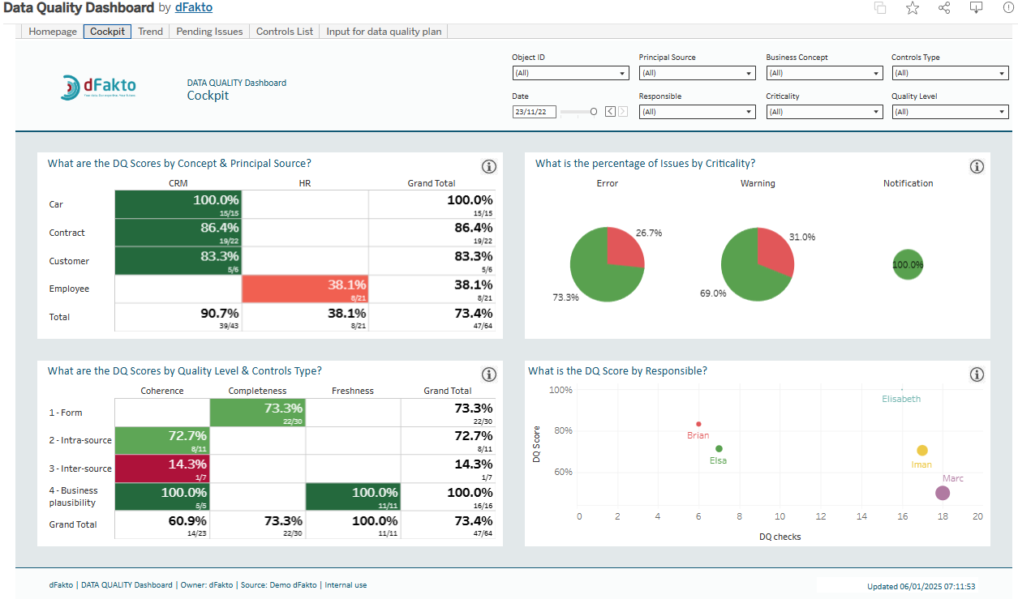Click the '3 - Inter-source' row label
This screenshot has height=599, width=1018.
point(80,469)
